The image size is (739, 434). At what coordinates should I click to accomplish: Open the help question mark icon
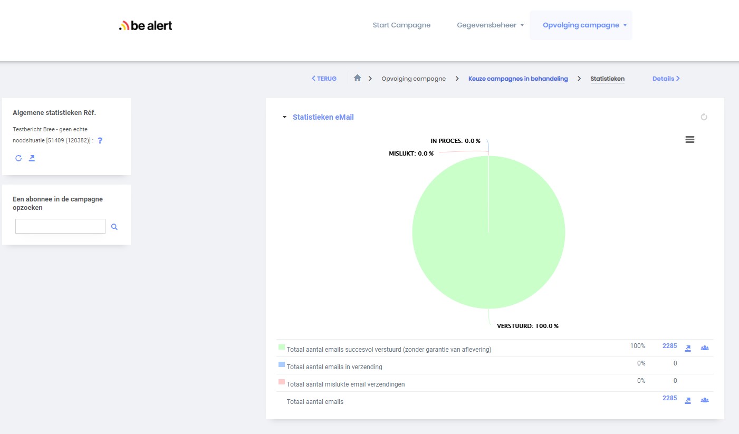coord(100,141)
